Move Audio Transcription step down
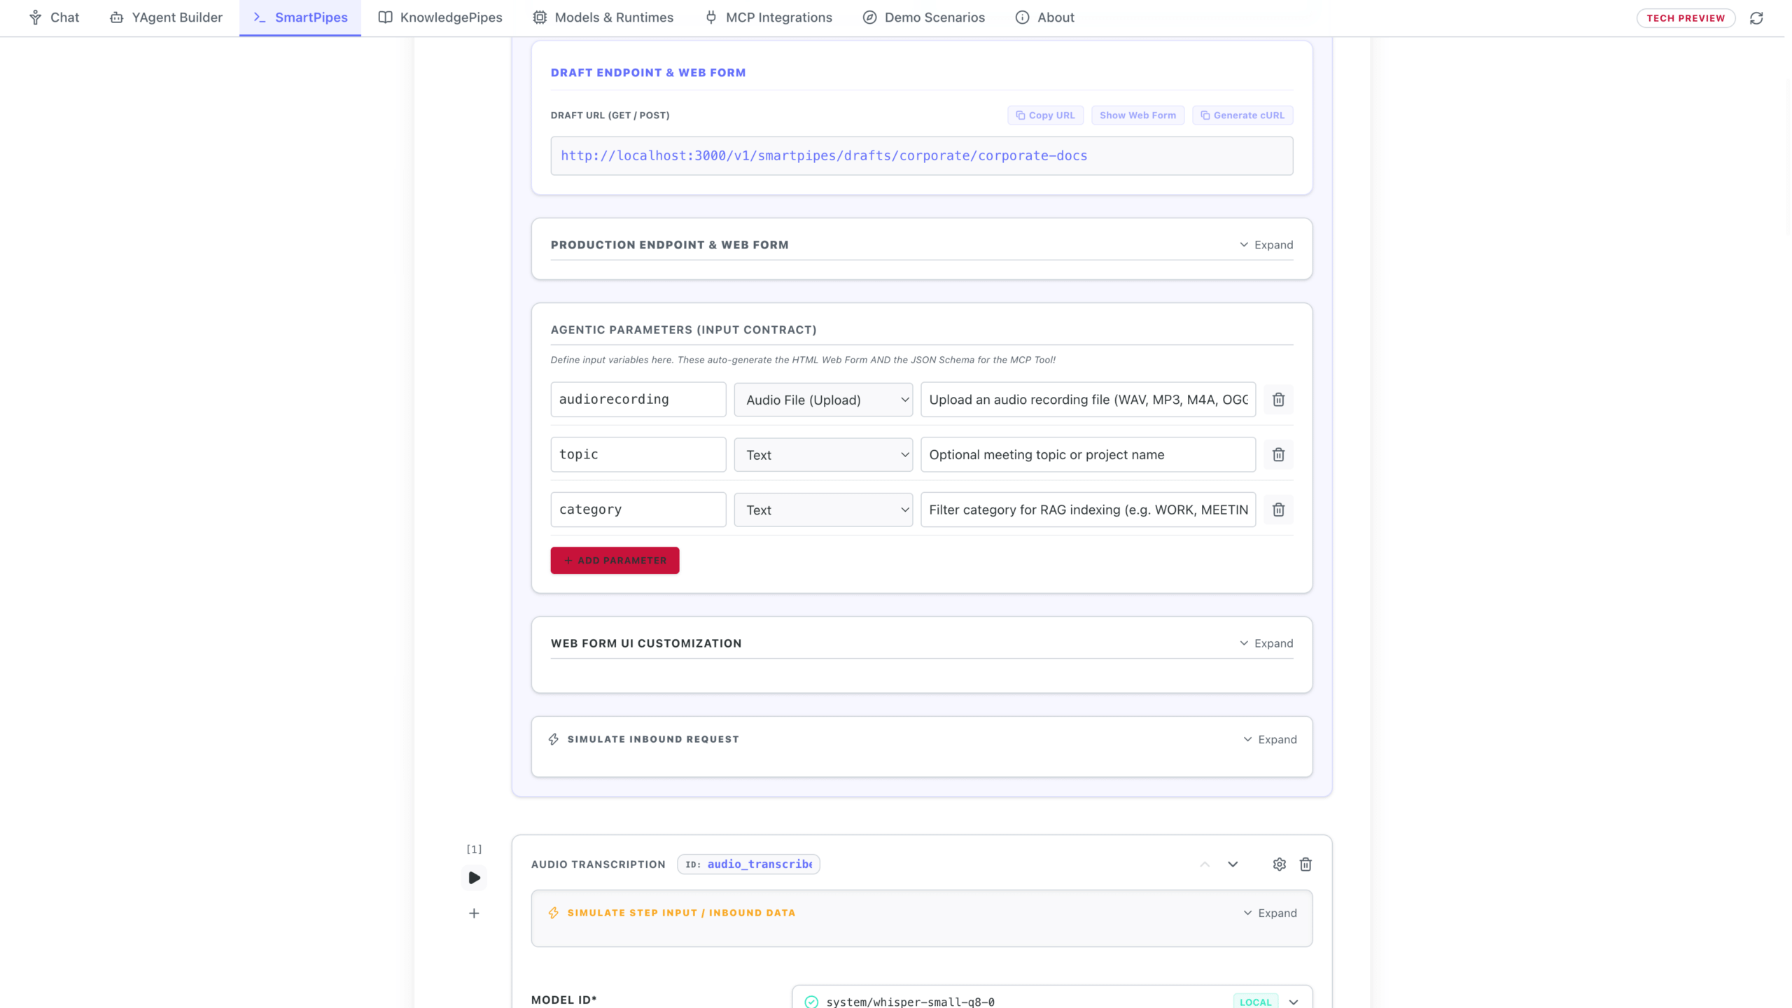Screen dimensions: 1792x1008 (1233, 864)
